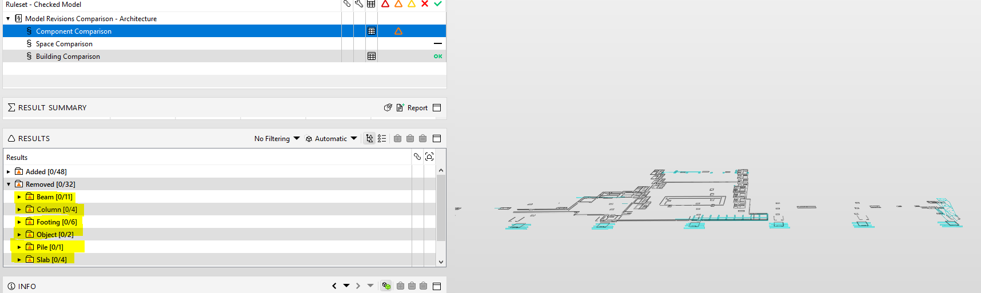The height and width of the screenshot is (293, 981).
Task: Select the Footing [0/6] row text
Action: [x=57, y=222]
